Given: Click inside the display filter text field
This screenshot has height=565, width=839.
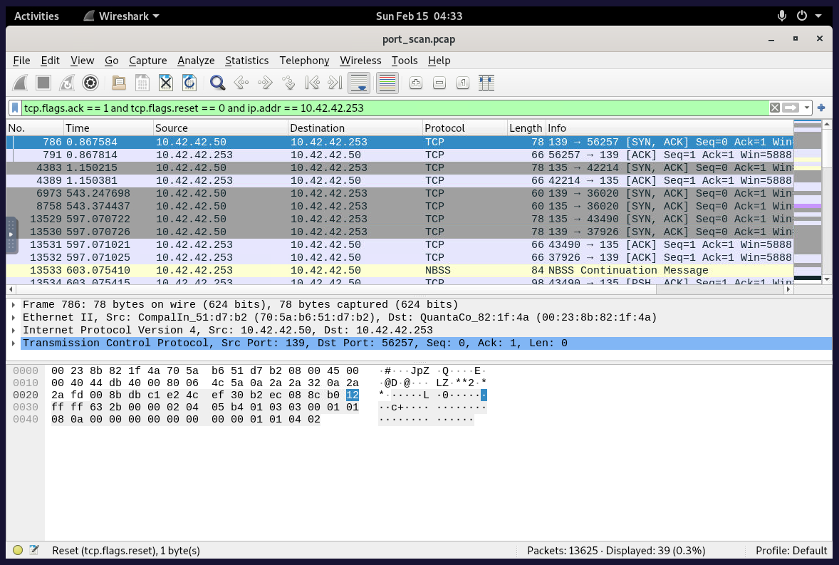Looking at the screenshot, I should [x=392, y=108].
